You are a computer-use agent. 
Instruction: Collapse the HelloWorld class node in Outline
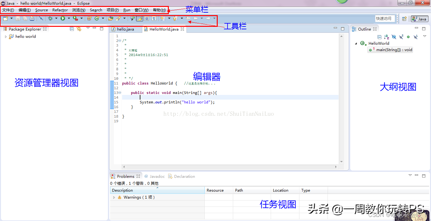pyautogui.click(x=356, y=43)
